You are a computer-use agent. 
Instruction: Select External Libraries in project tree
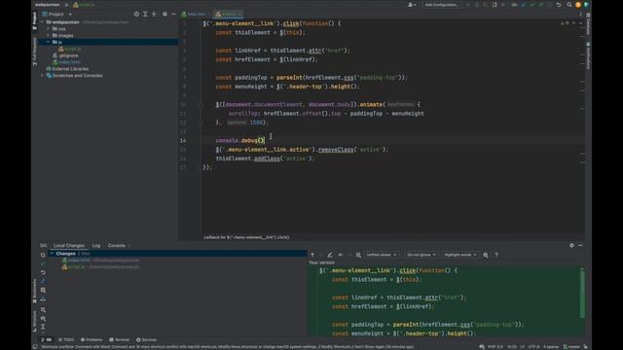(67, 69)
